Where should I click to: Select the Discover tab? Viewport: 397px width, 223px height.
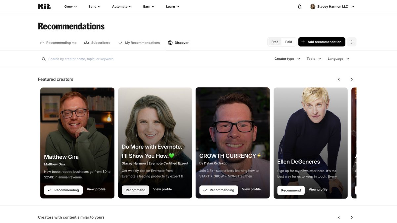[178, 43]
